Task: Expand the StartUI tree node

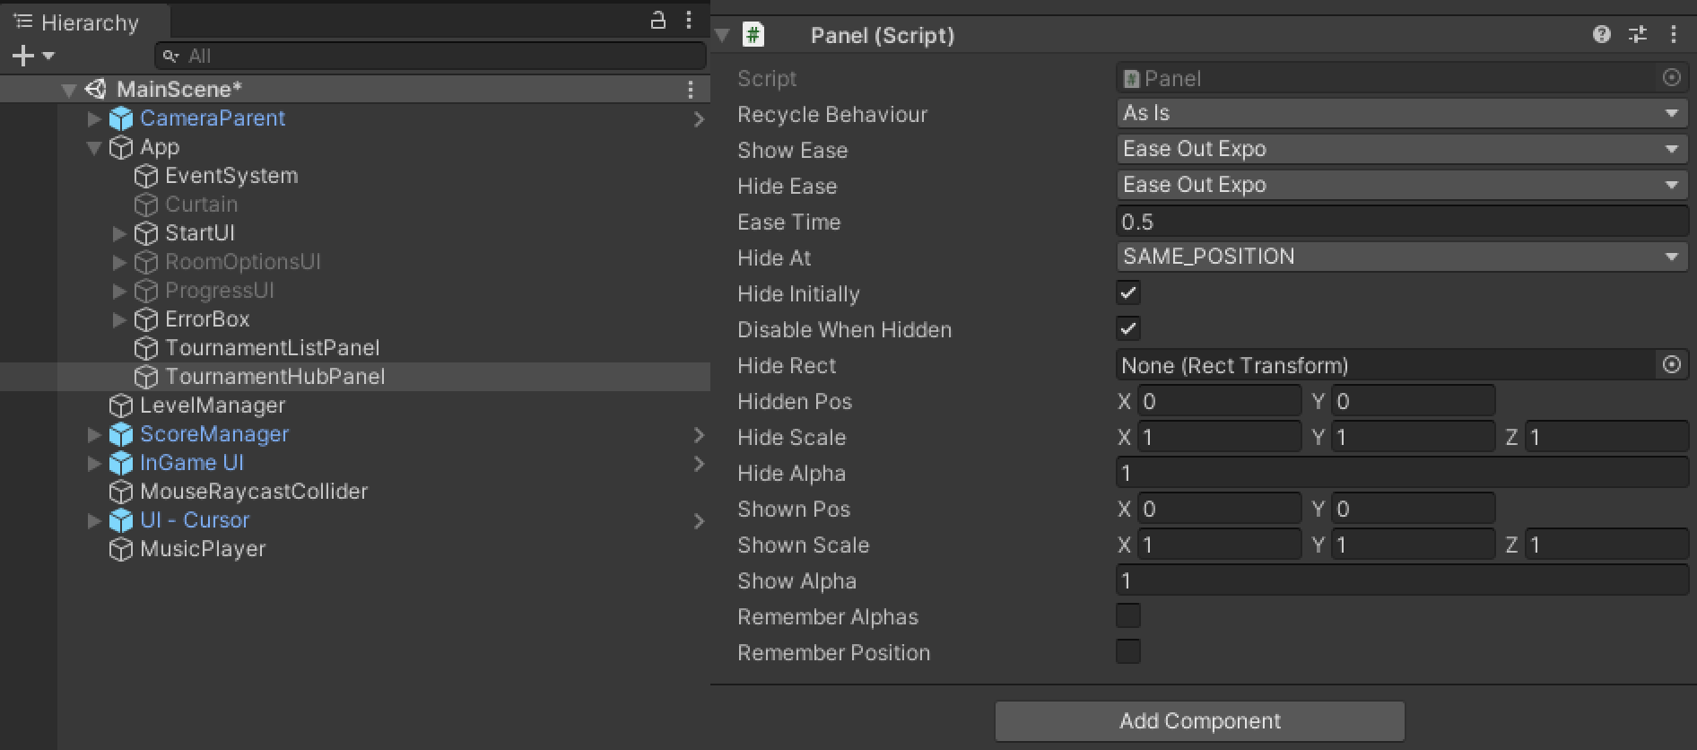Action: [x=119, y=233]
